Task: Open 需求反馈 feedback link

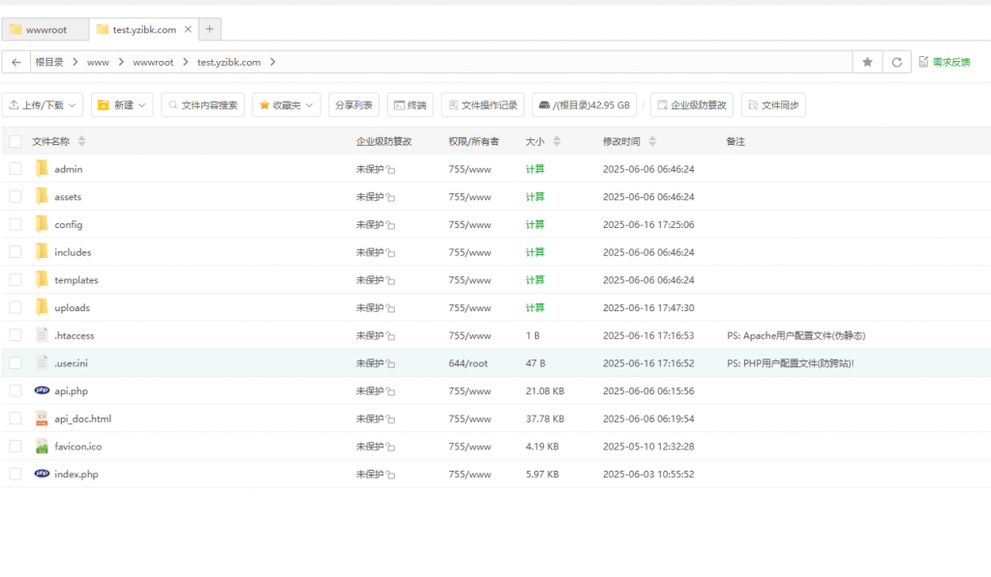Action: click(x=945, y=62)
